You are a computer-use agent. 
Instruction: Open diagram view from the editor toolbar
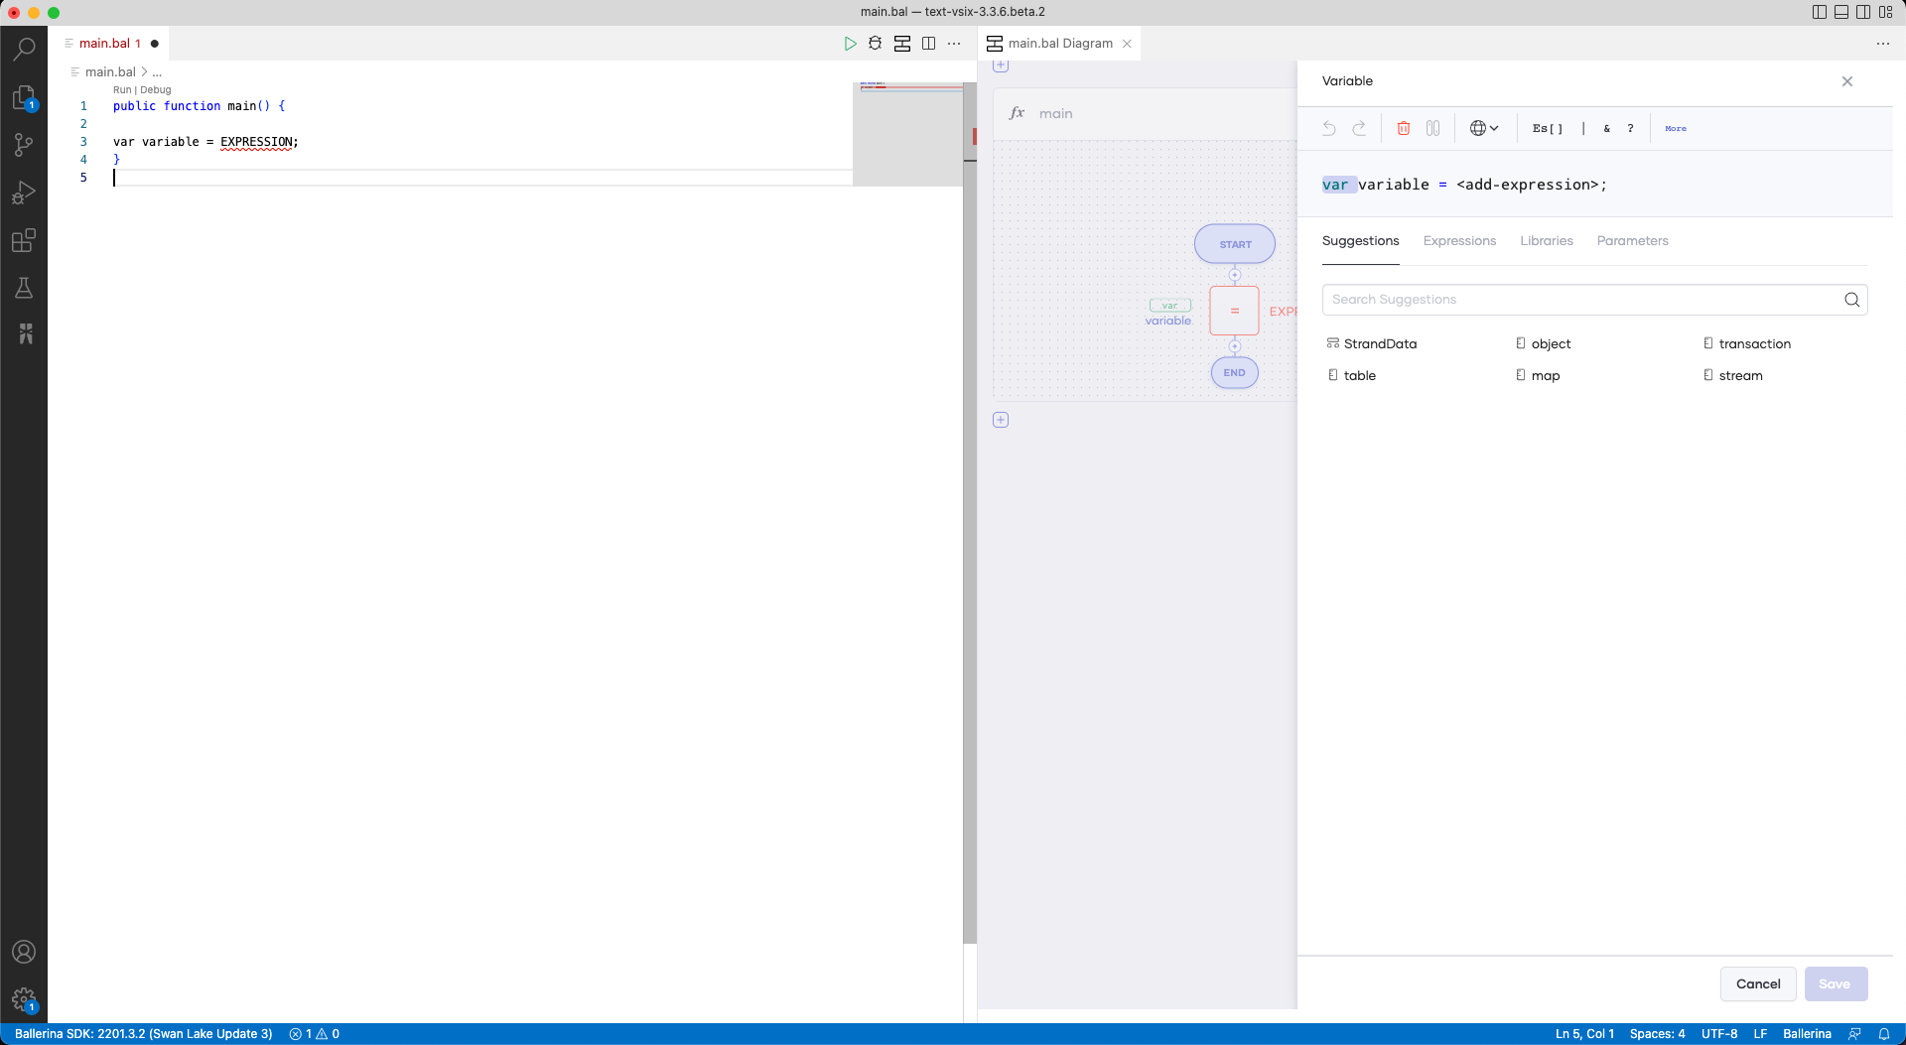point(902,44)
